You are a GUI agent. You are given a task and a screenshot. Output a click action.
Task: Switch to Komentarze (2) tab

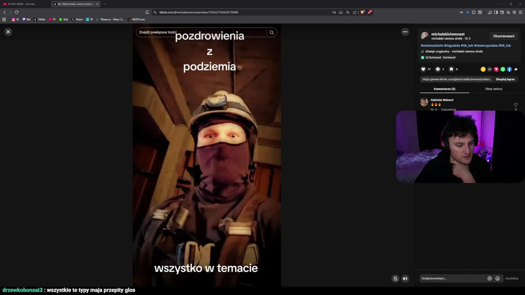point(445,89)
